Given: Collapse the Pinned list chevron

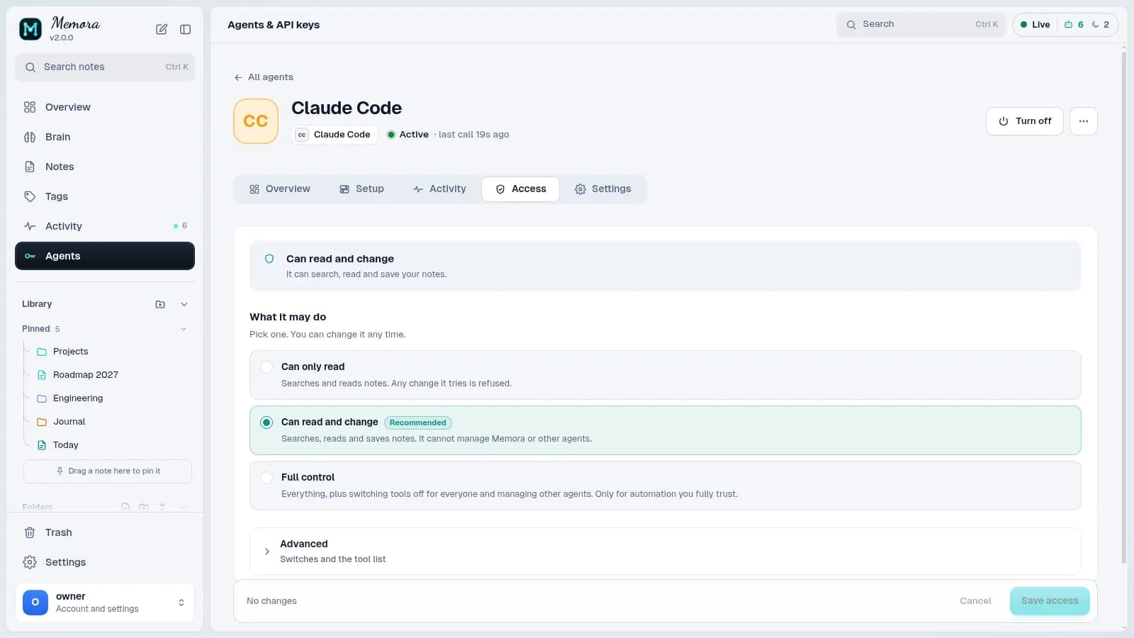Looking at the screenshot, I should 184,329.
